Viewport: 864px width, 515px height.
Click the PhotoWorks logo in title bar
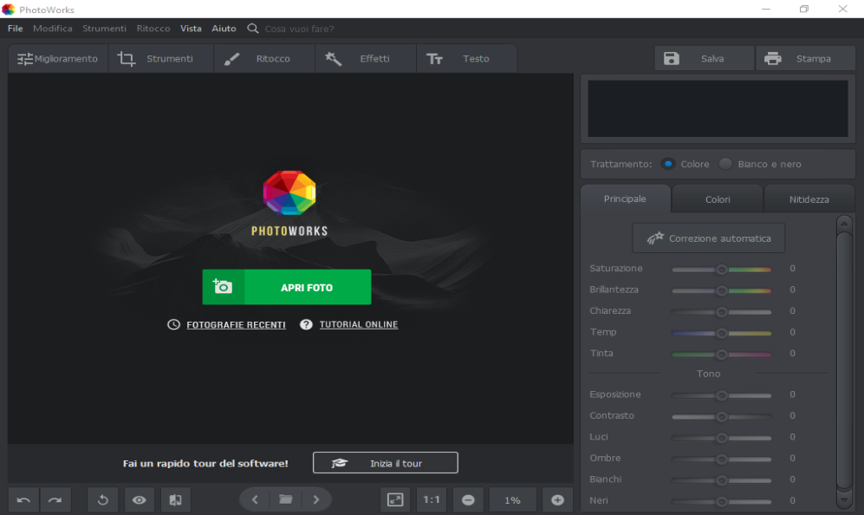pos(9,10)
